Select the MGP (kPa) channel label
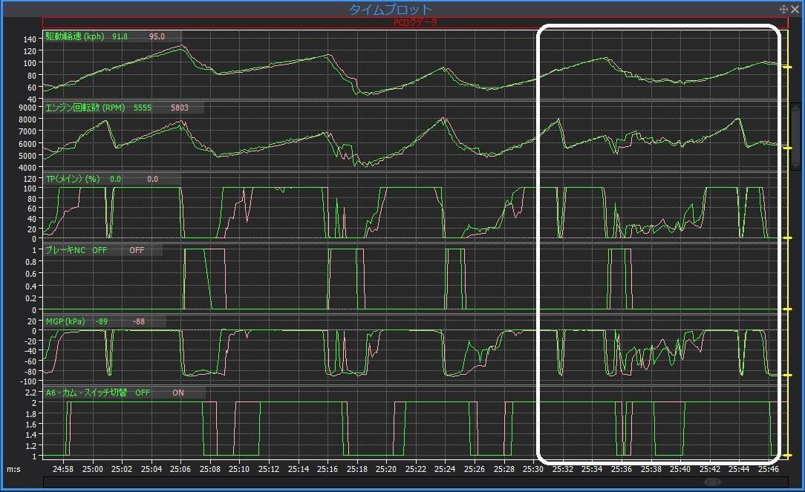The image size is (805, 492). (x=65, y=321)
